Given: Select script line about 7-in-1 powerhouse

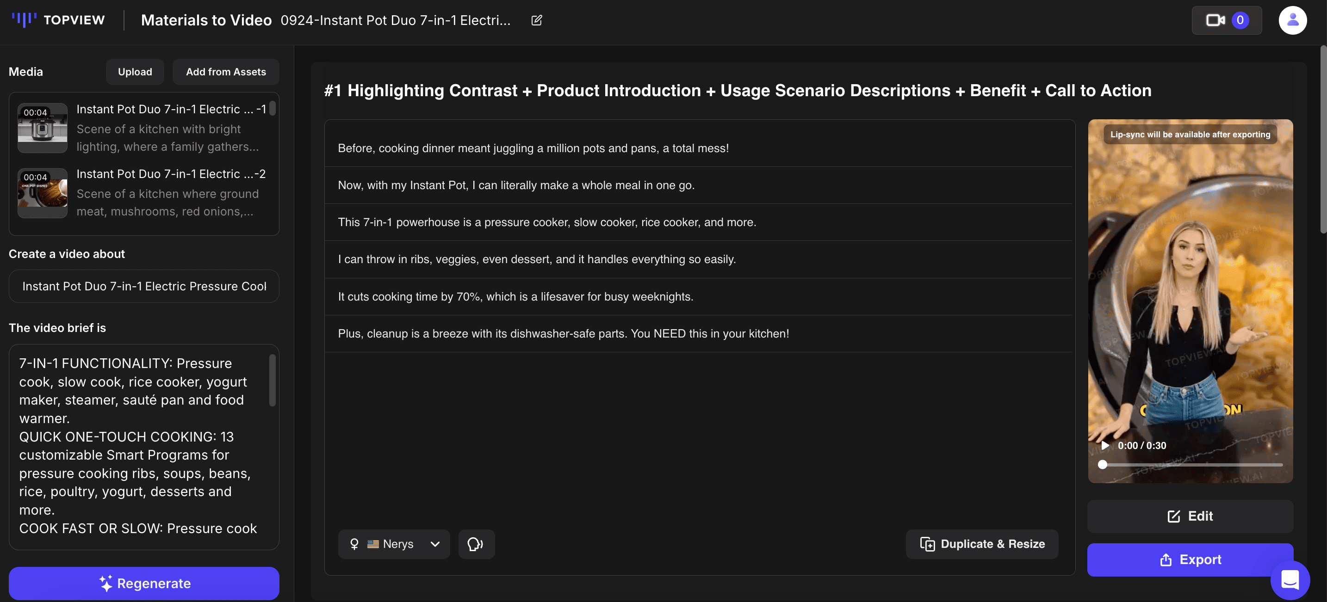Looking at the screenshot, I should tap(547, 222).
